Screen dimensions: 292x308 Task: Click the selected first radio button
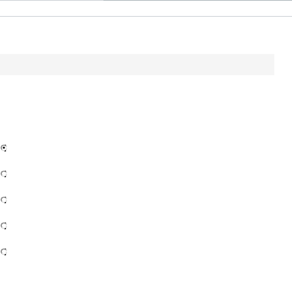4,148
